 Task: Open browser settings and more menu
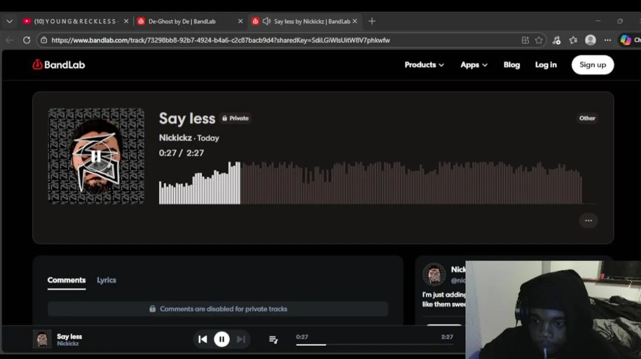pos(608,40)
